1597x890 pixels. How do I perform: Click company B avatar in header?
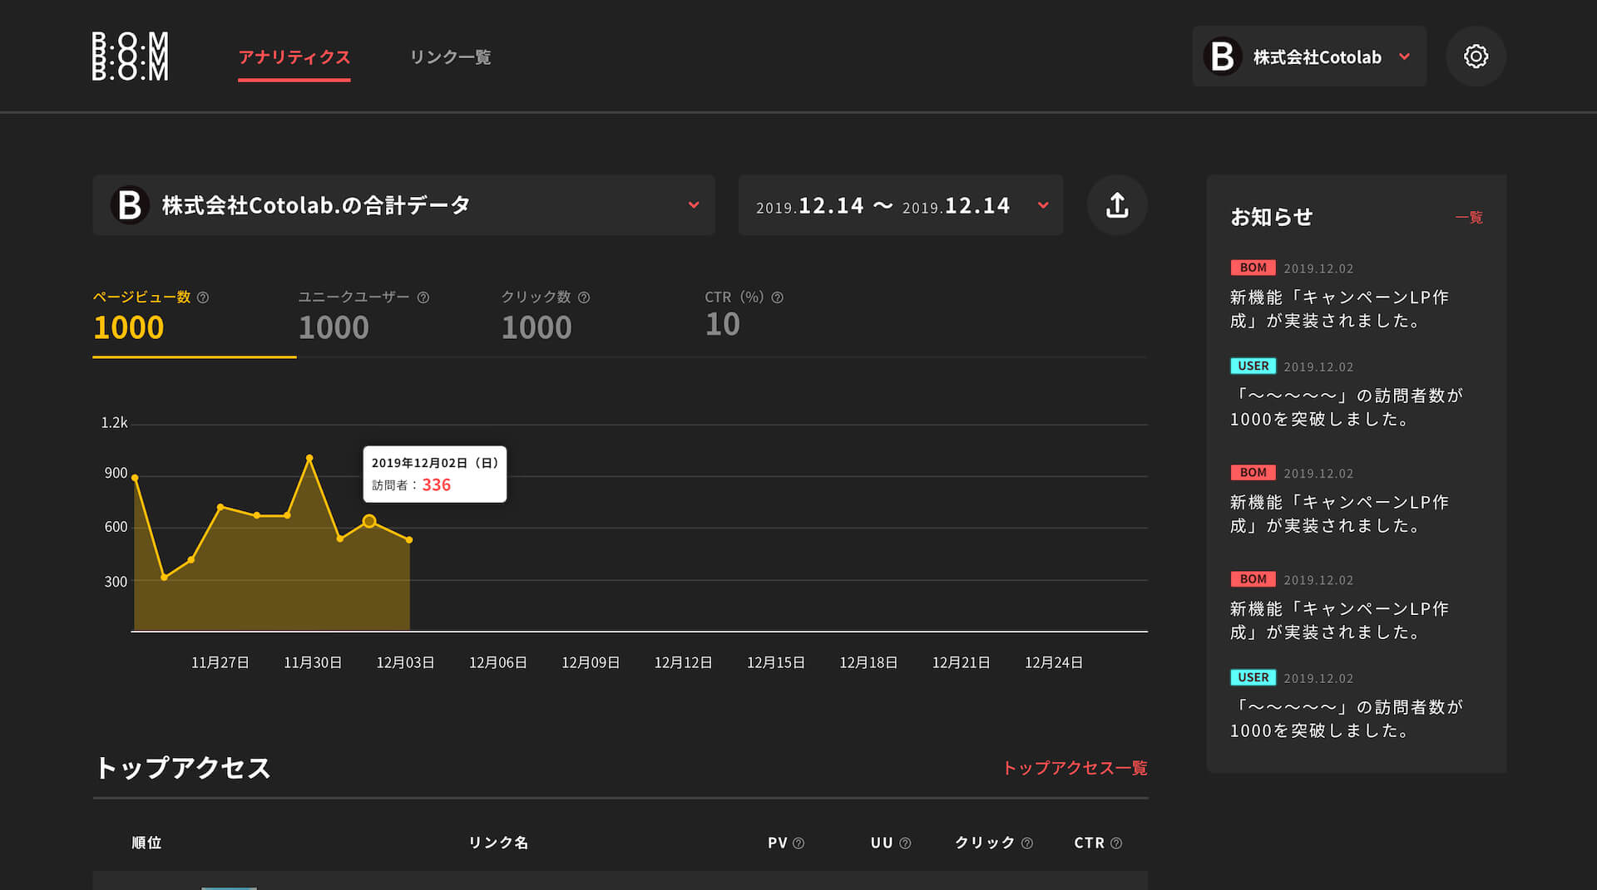tap(1223, 57)
